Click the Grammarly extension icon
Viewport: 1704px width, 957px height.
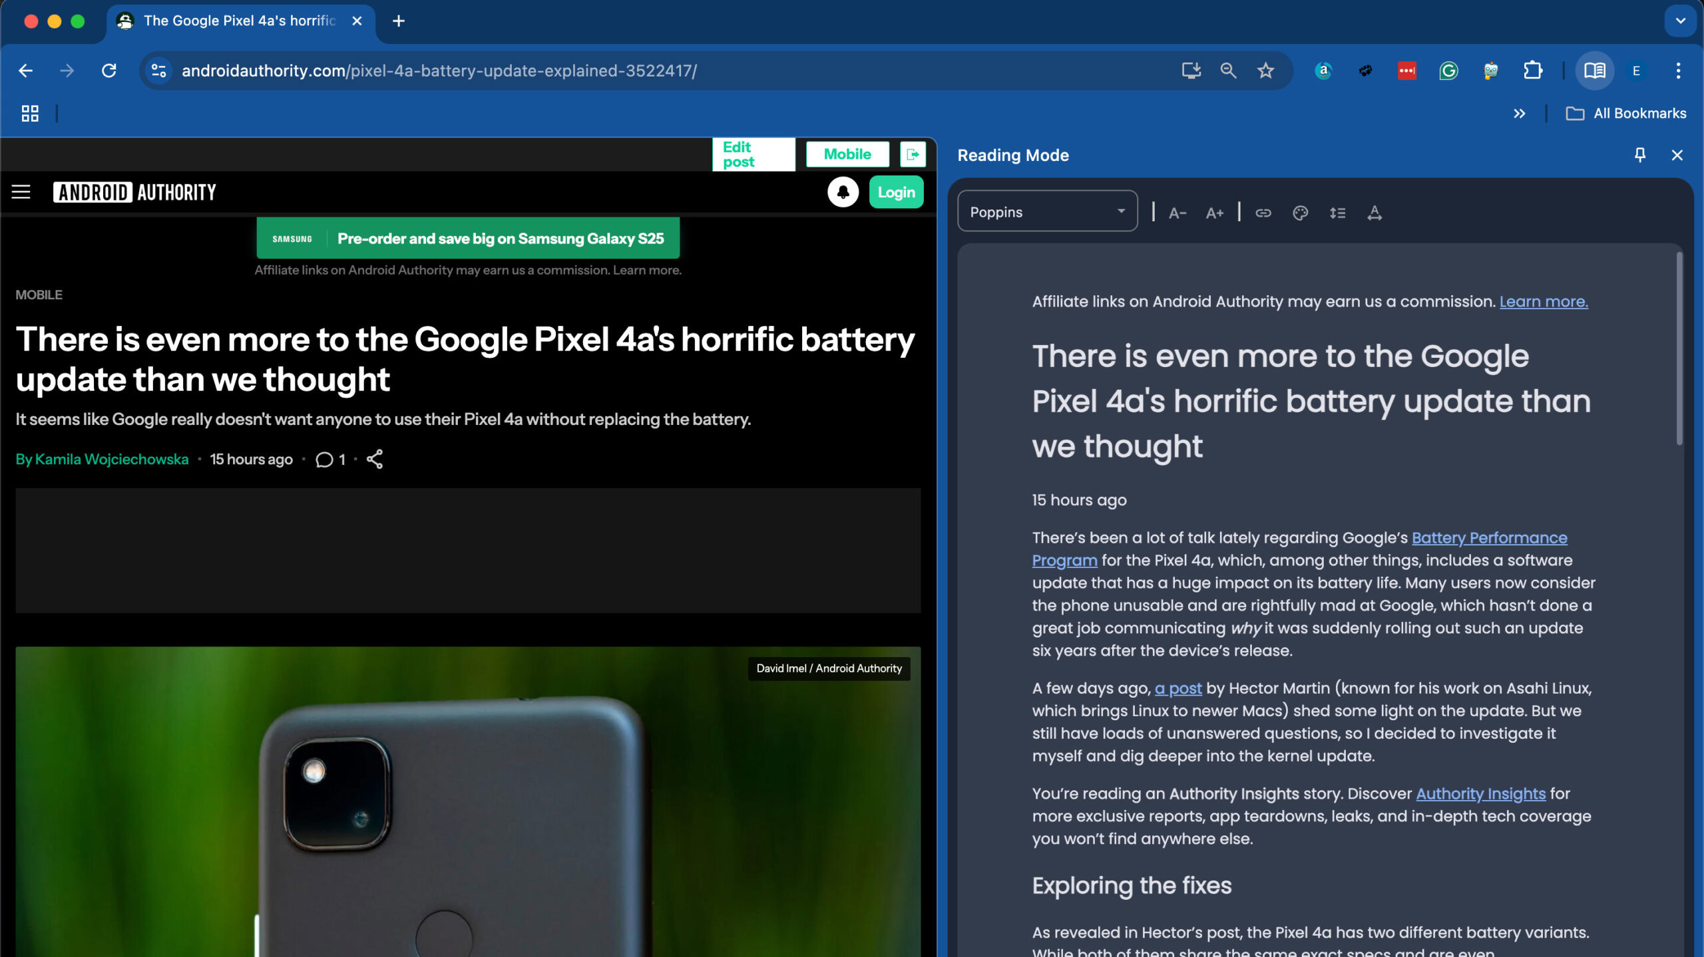point(1448,70)
